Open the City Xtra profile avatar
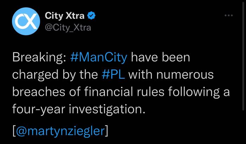The image size is (246, 144). tap(26, 21)
